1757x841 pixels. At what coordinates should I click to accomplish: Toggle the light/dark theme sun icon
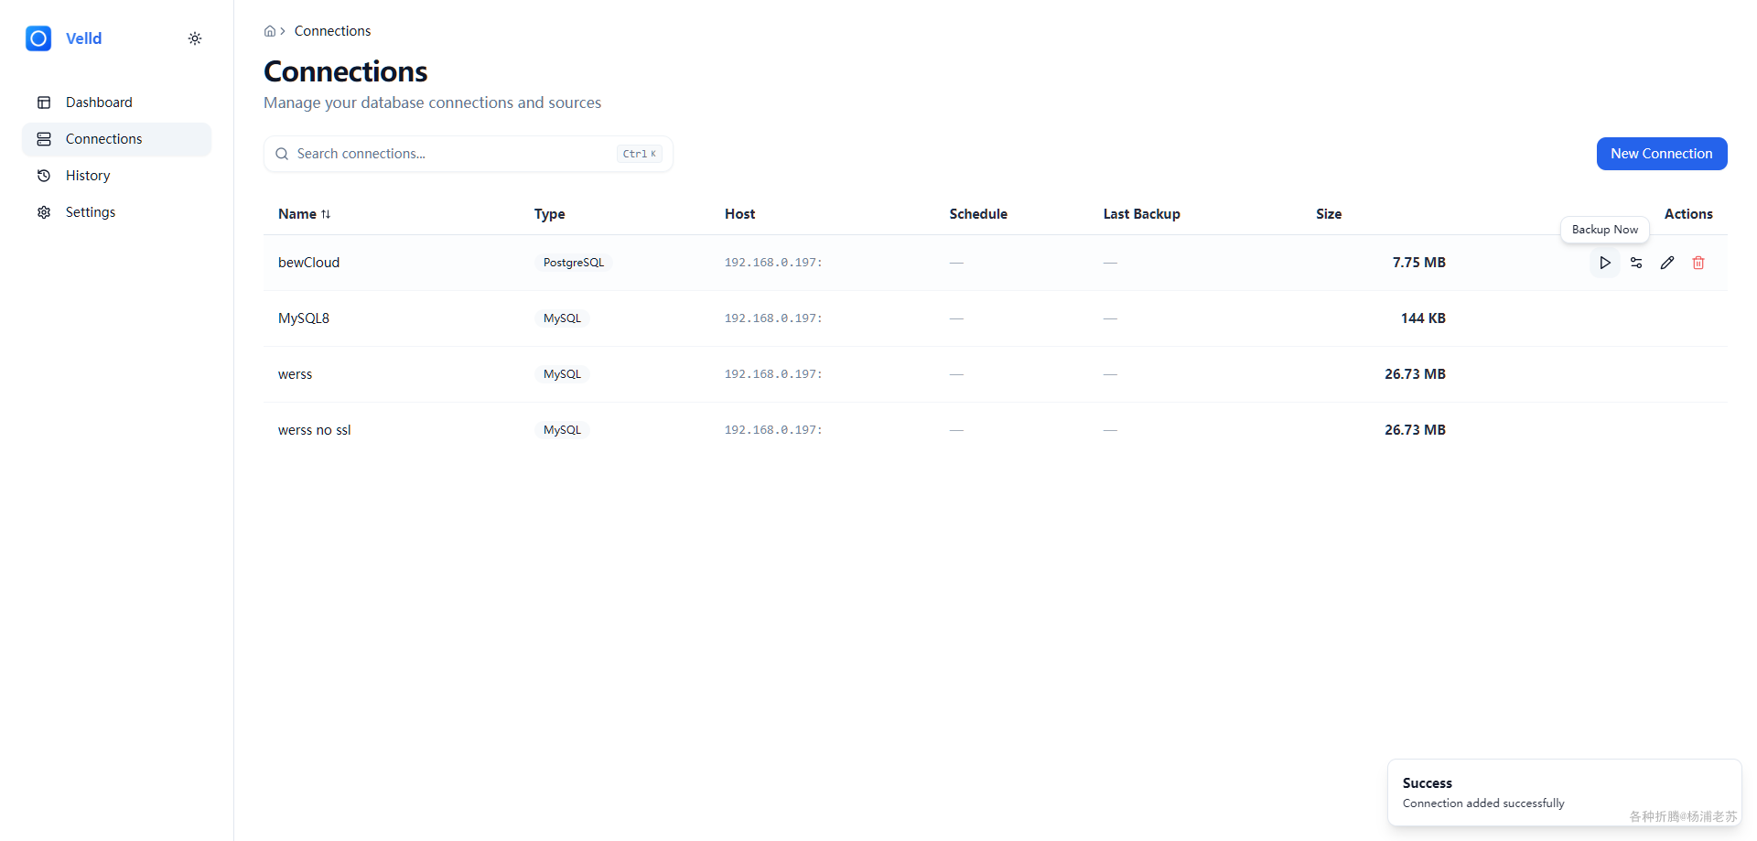coord(195,38)
